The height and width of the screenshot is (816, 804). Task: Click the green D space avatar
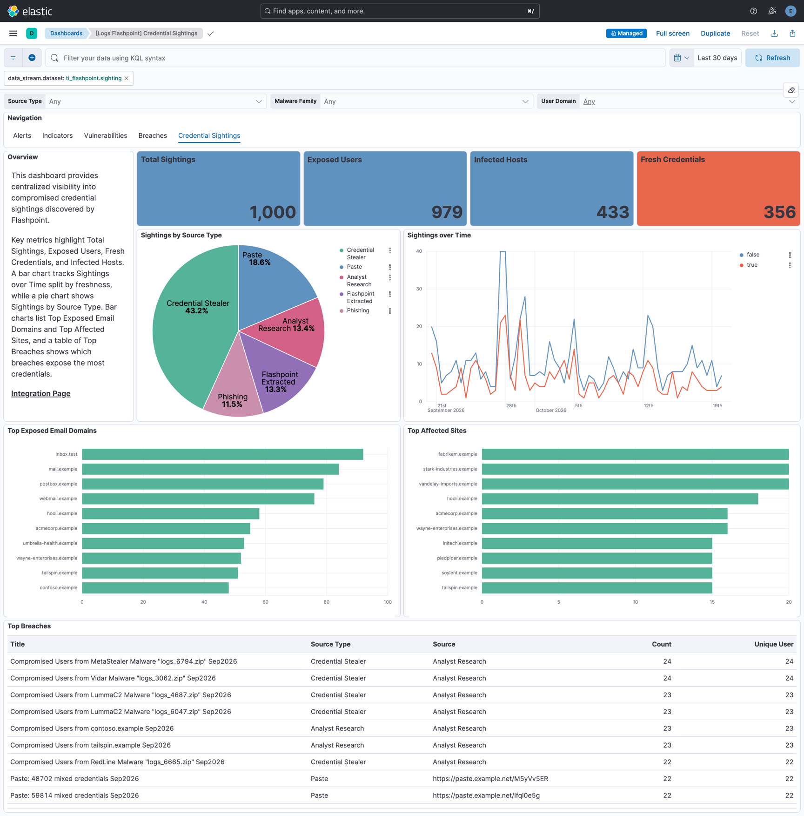coord(32,34)
